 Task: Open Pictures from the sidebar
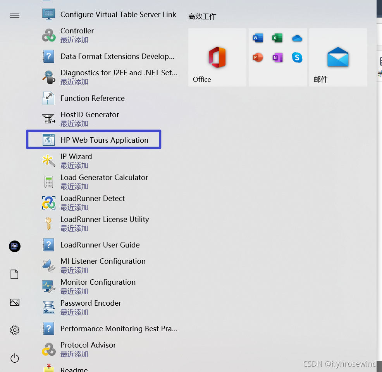pos(15,302)
